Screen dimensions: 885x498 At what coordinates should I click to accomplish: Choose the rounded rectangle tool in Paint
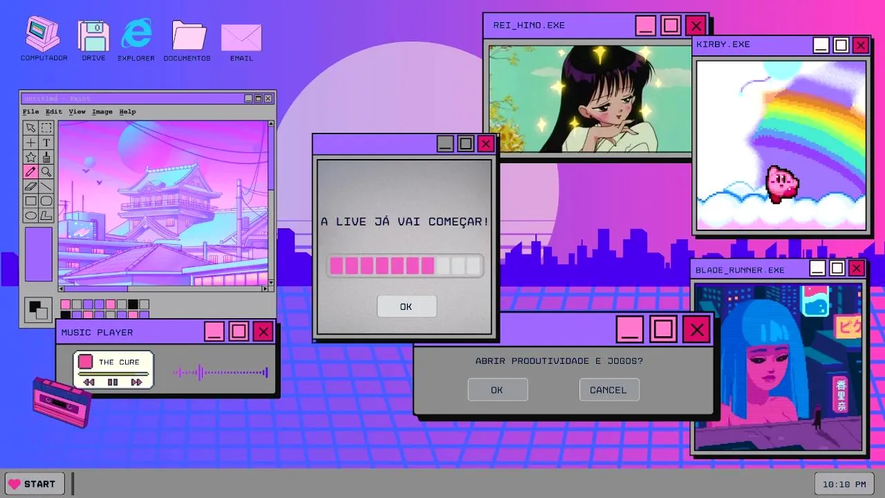(46, 201)
